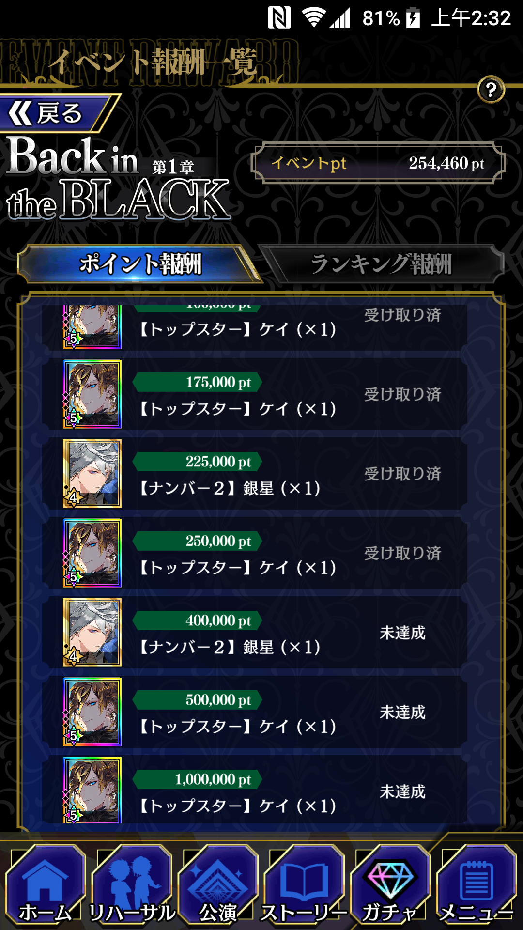Click the 受け取り済 status for 225,000 pt
The image size is (523, 930).
coord(402,474)
